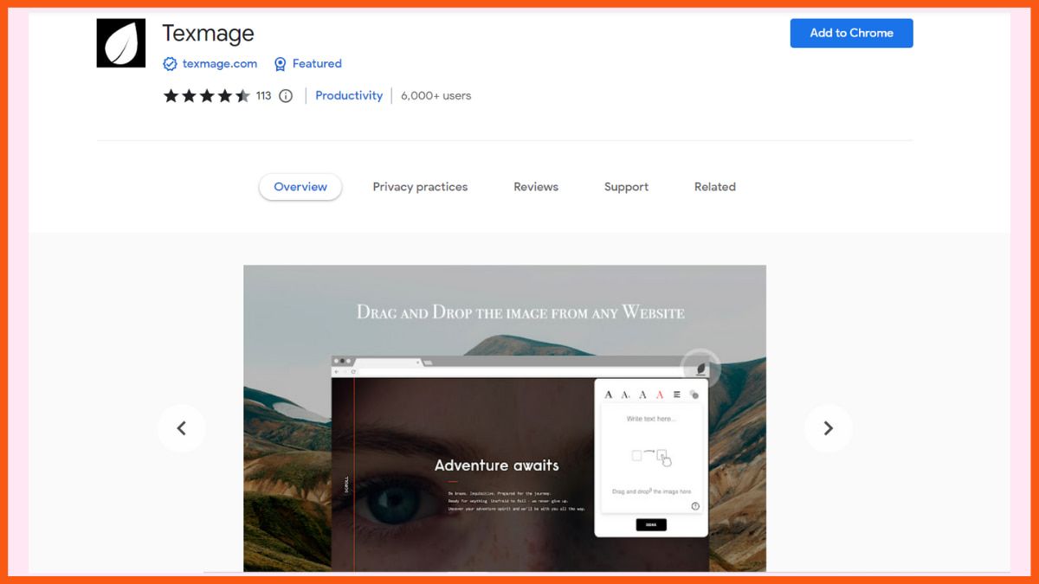Click the Done button in the popup
Viewport: 1039px width, 584px height.
coord(652,524)
